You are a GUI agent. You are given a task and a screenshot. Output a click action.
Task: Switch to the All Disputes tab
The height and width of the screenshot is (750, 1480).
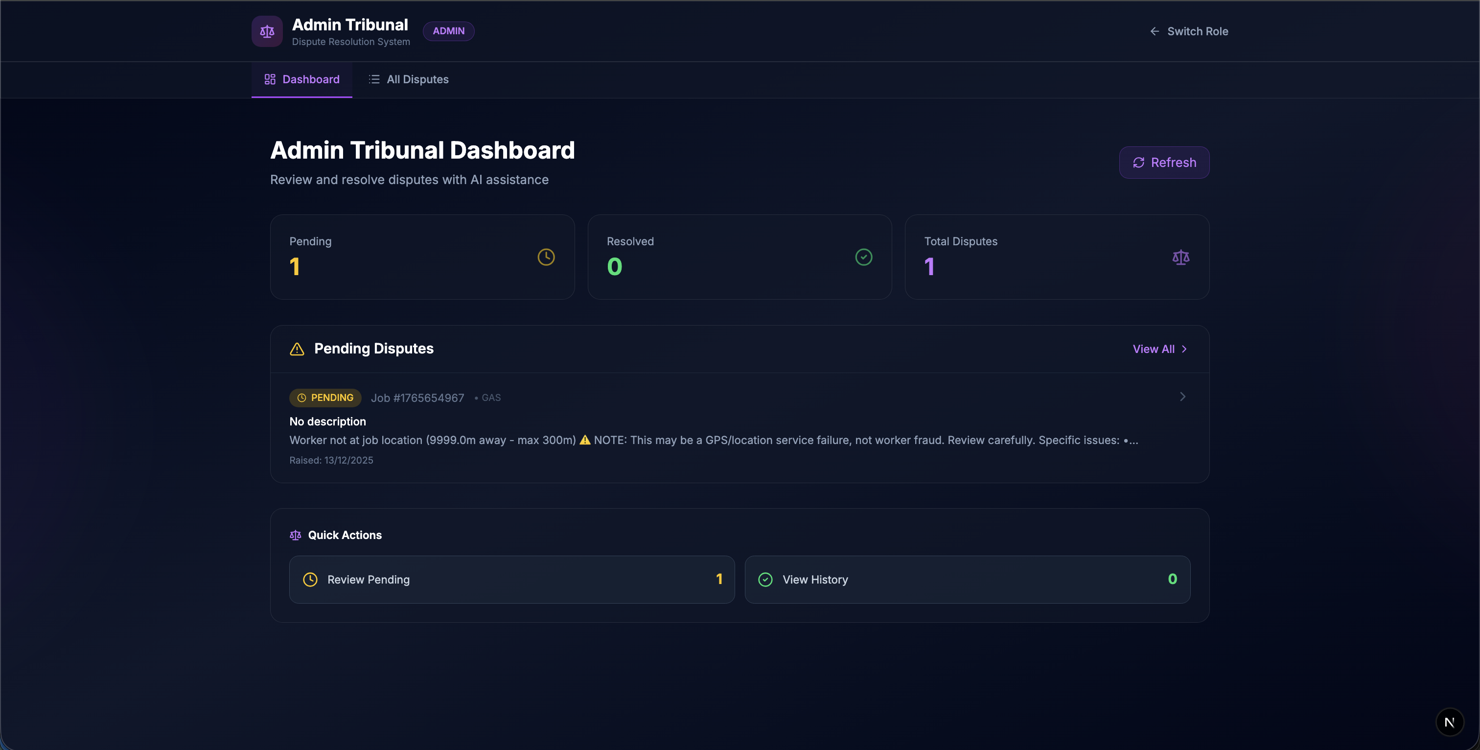[409, 79]
